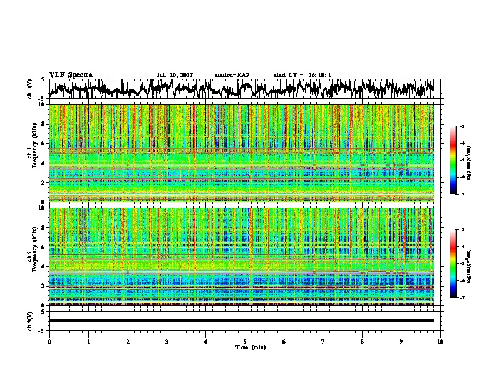Click the "-7" label on ch.1 color bar
This screenshot has height=383, width=496.
462,194
